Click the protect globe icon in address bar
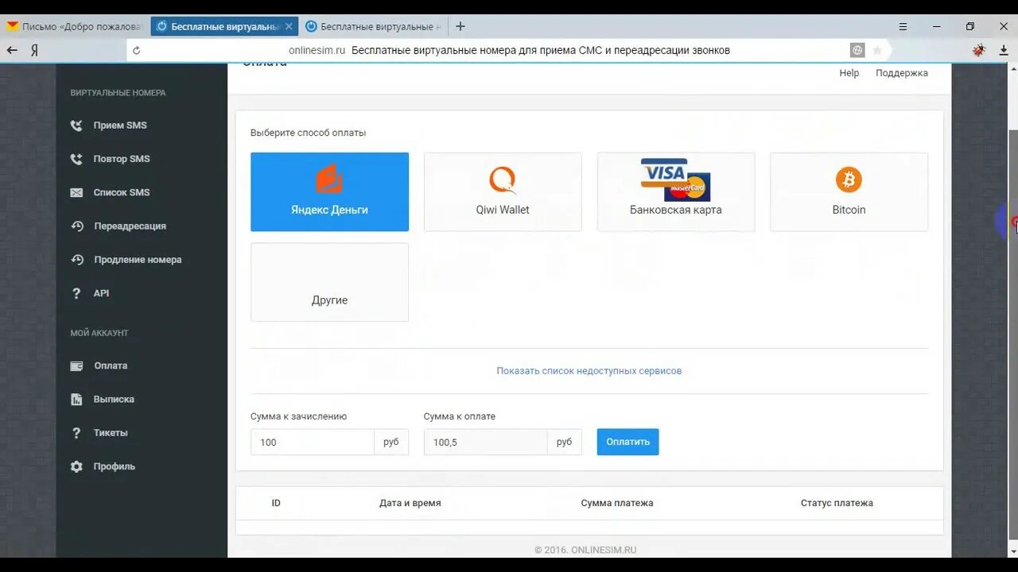 [x=857, y=50]
